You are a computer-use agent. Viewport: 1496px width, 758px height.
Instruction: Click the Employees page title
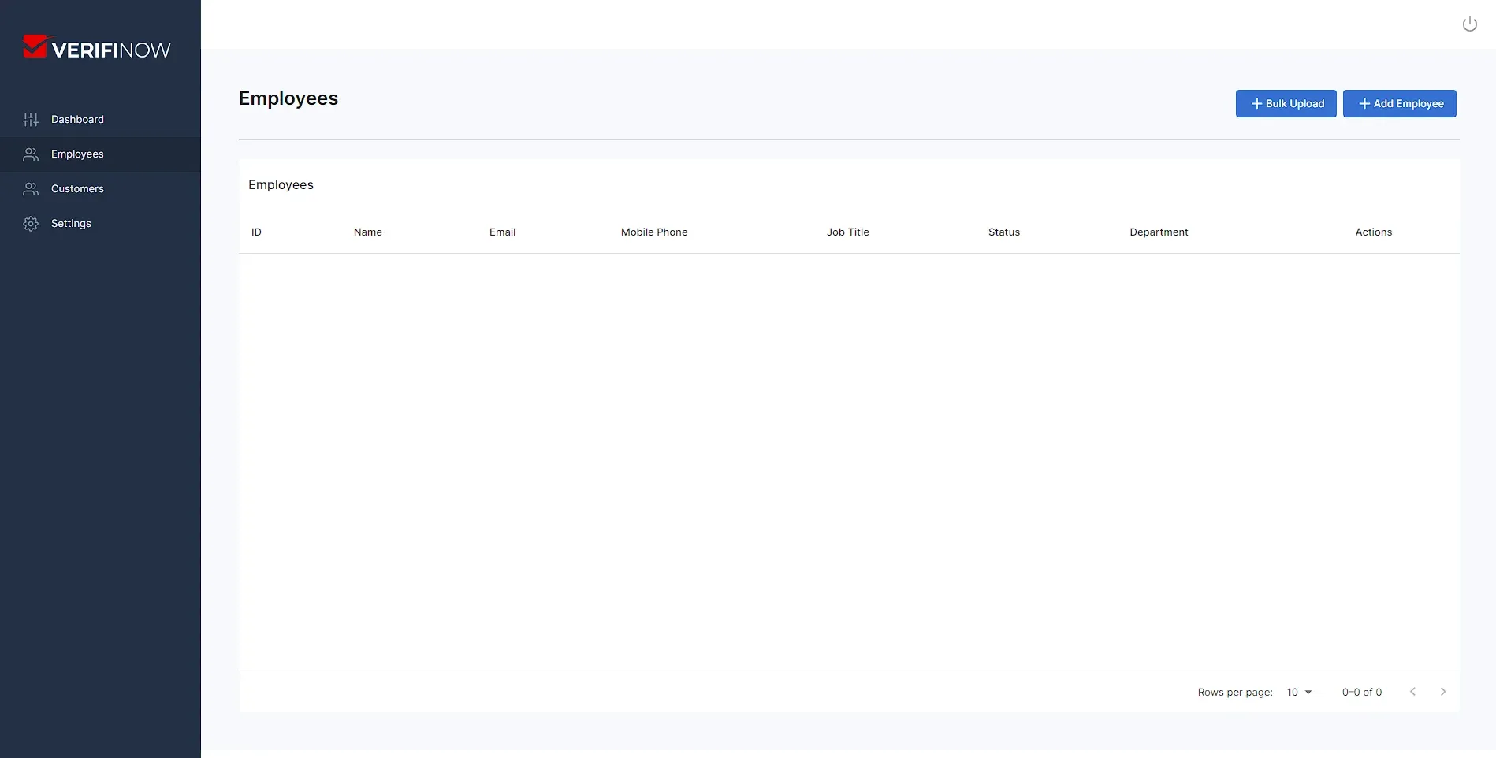coord(288,98)
